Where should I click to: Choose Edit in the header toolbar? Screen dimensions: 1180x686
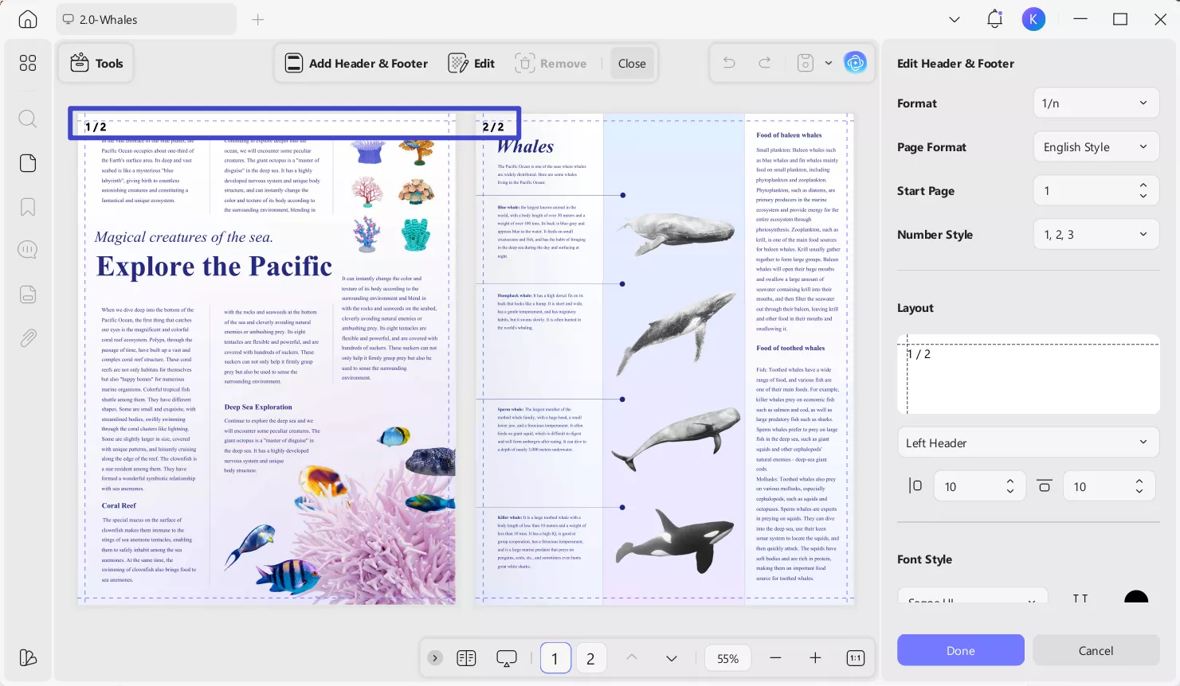click(472, 64)
